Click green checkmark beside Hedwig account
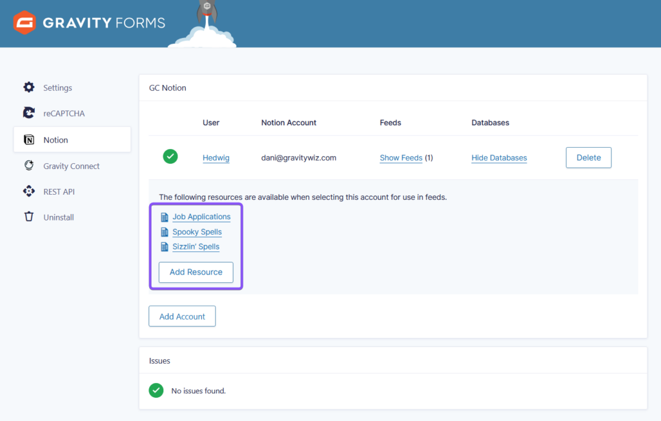 170,157
